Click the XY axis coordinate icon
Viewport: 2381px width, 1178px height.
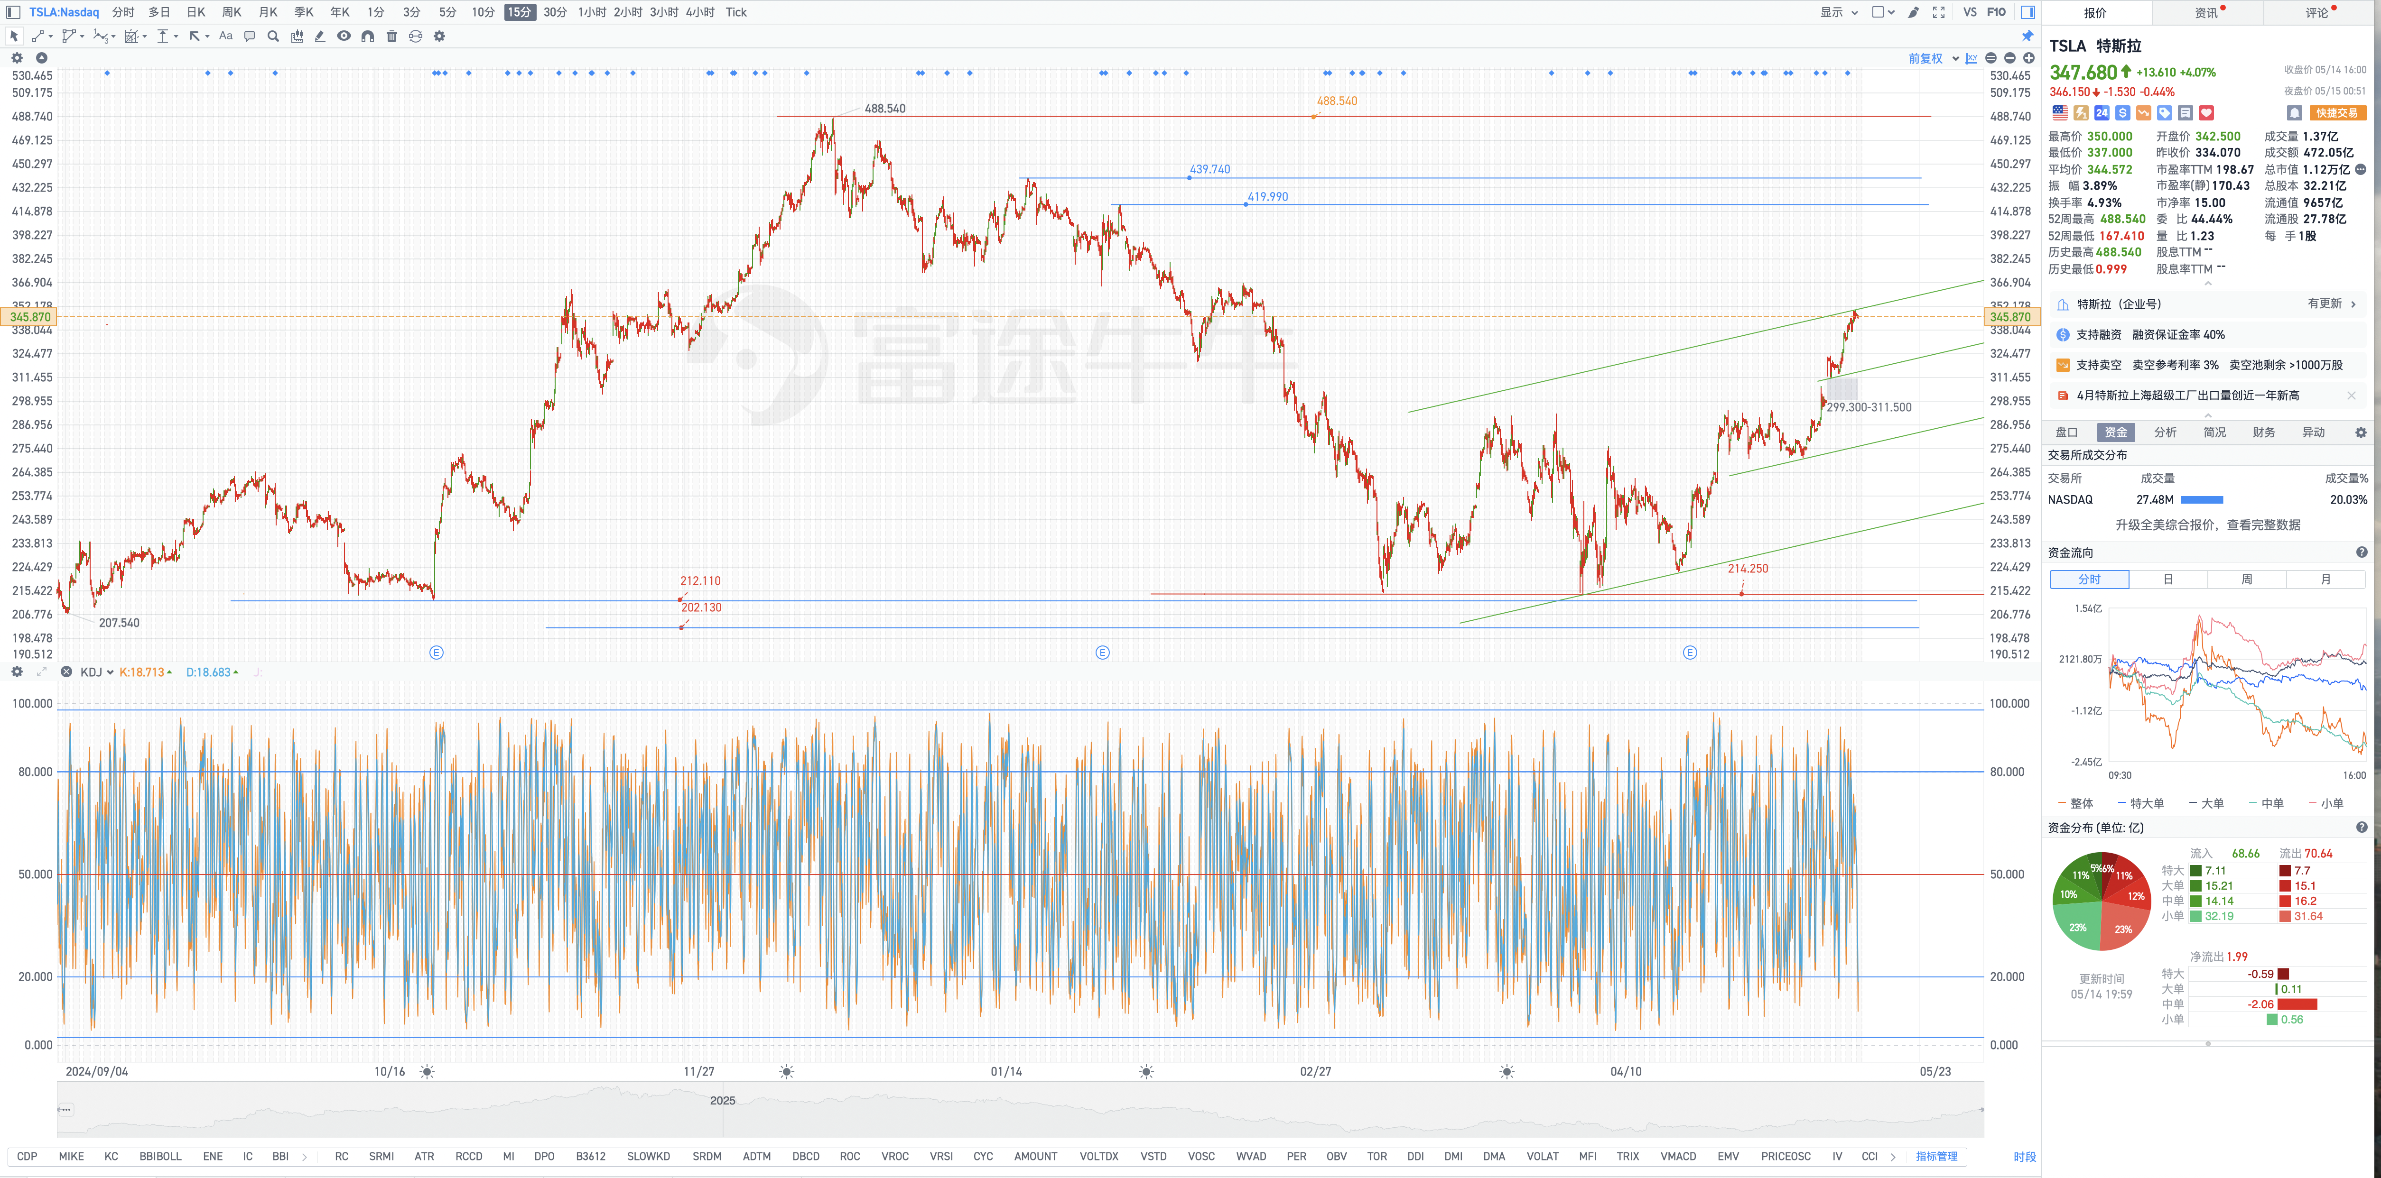point(1972,58)
